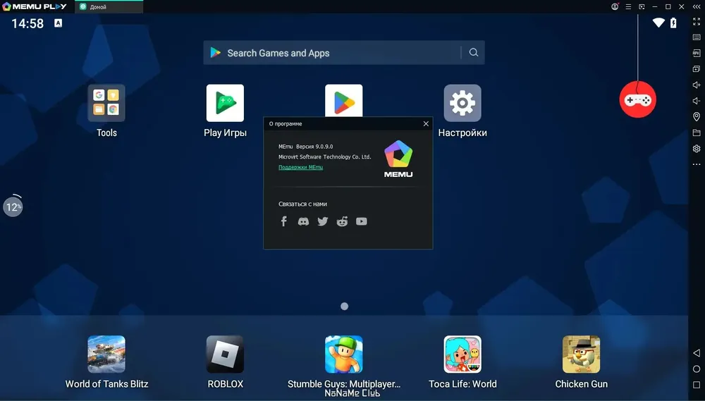The width and height of the screenshot is (705, 401).
Task: Open emulator settings gear in sidebar
Action: pyautogui.click(x=697, y=149)
